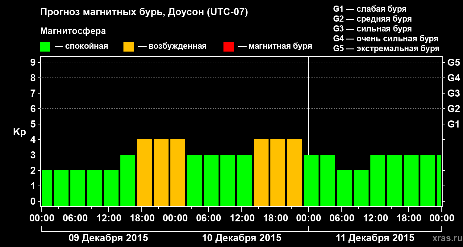Click the orange bar crossing the 09/10 December midnight line
This screenshot has width=463, height=247.
coord(178,173)
